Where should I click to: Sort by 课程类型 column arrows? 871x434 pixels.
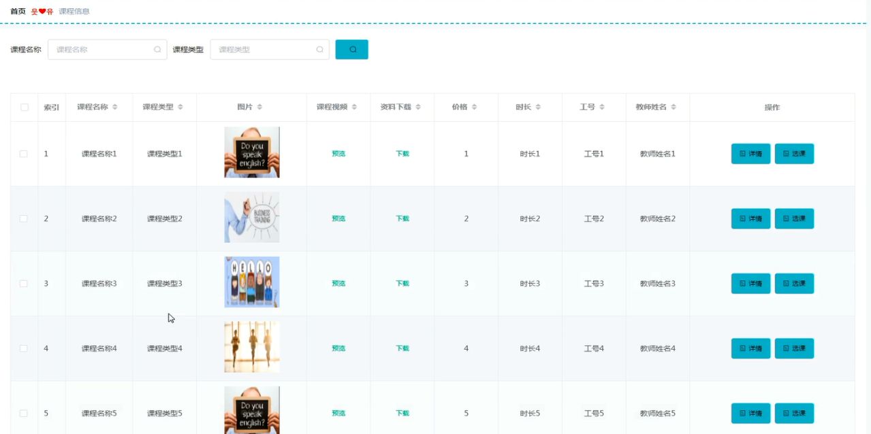pos(180,107)
